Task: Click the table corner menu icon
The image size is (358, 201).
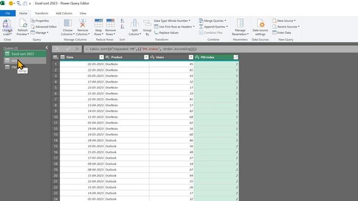Action: (x=55, y=57)
